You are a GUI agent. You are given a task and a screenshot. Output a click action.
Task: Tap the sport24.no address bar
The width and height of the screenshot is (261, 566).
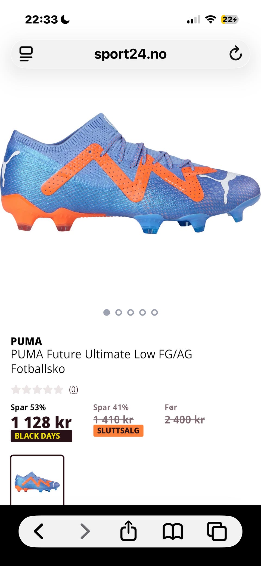[x=130, y=54]
